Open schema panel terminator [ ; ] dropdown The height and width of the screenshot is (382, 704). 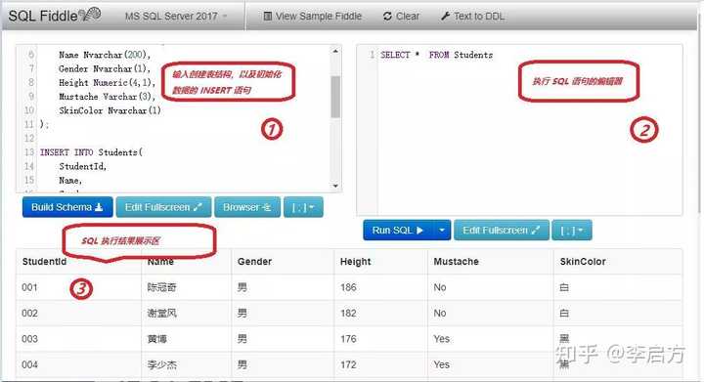[303, 207]
